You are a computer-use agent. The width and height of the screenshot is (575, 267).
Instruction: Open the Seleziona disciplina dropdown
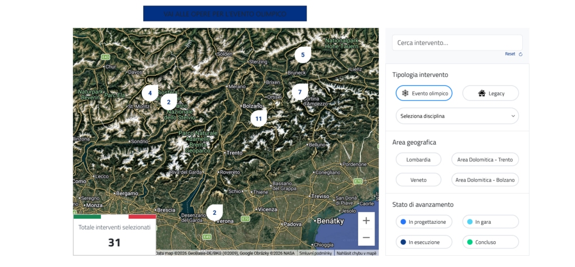click(457, 116)
